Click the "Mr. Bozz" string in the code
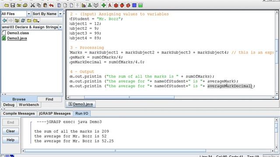 [108, 19]
